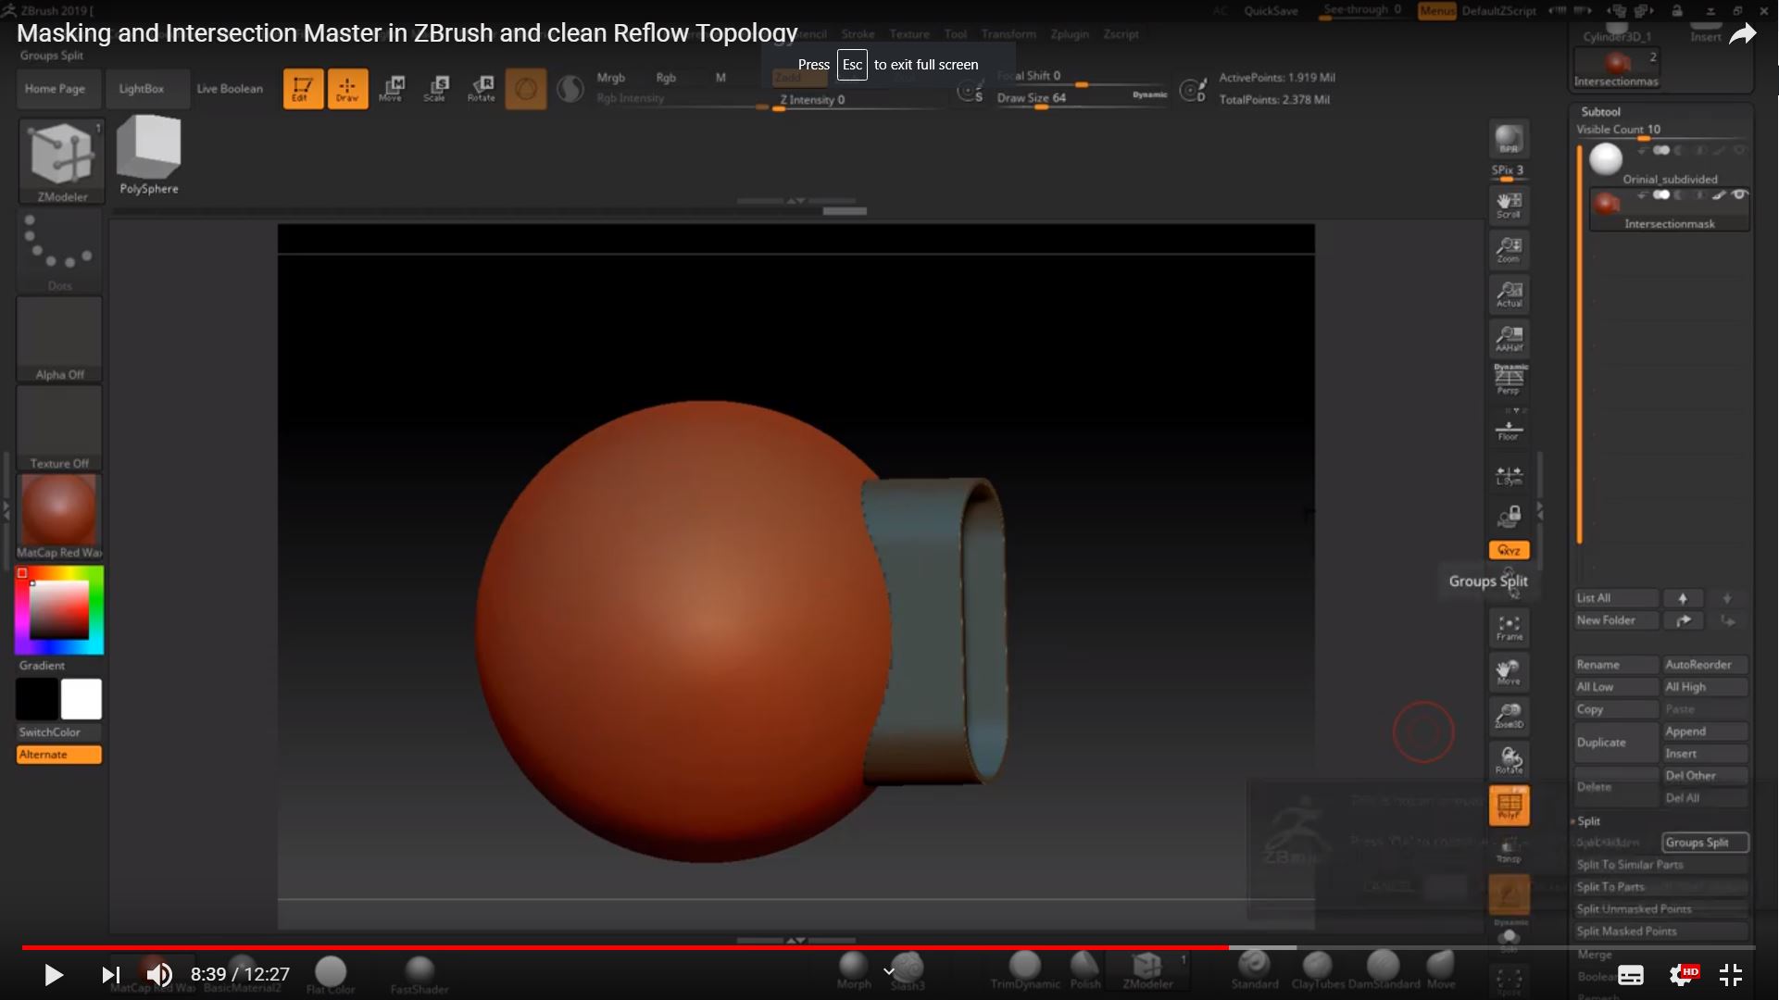The image size is (1779, 1000).
Task: Click the SwitchColor button
Action: pyautogui.click(x=59, y=732)
